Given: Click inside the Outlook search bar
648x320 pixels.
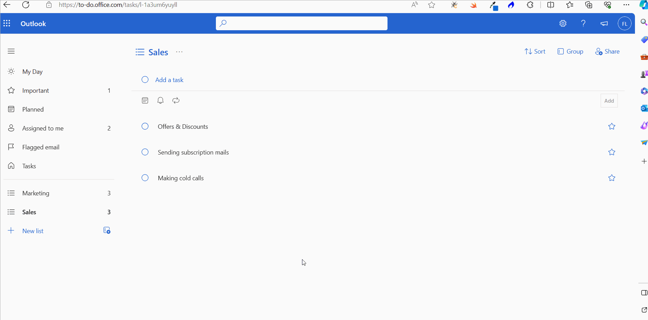Looking at the screenshot, I should (x=301, y=23).
